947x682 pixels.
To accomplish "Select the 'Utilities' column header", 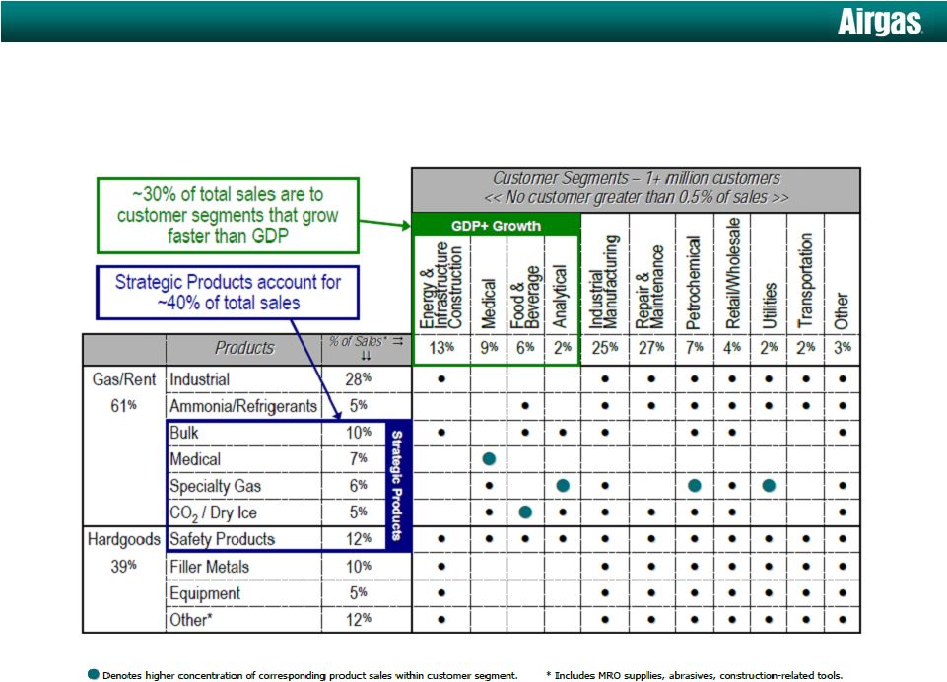I will tap(769, 306).
